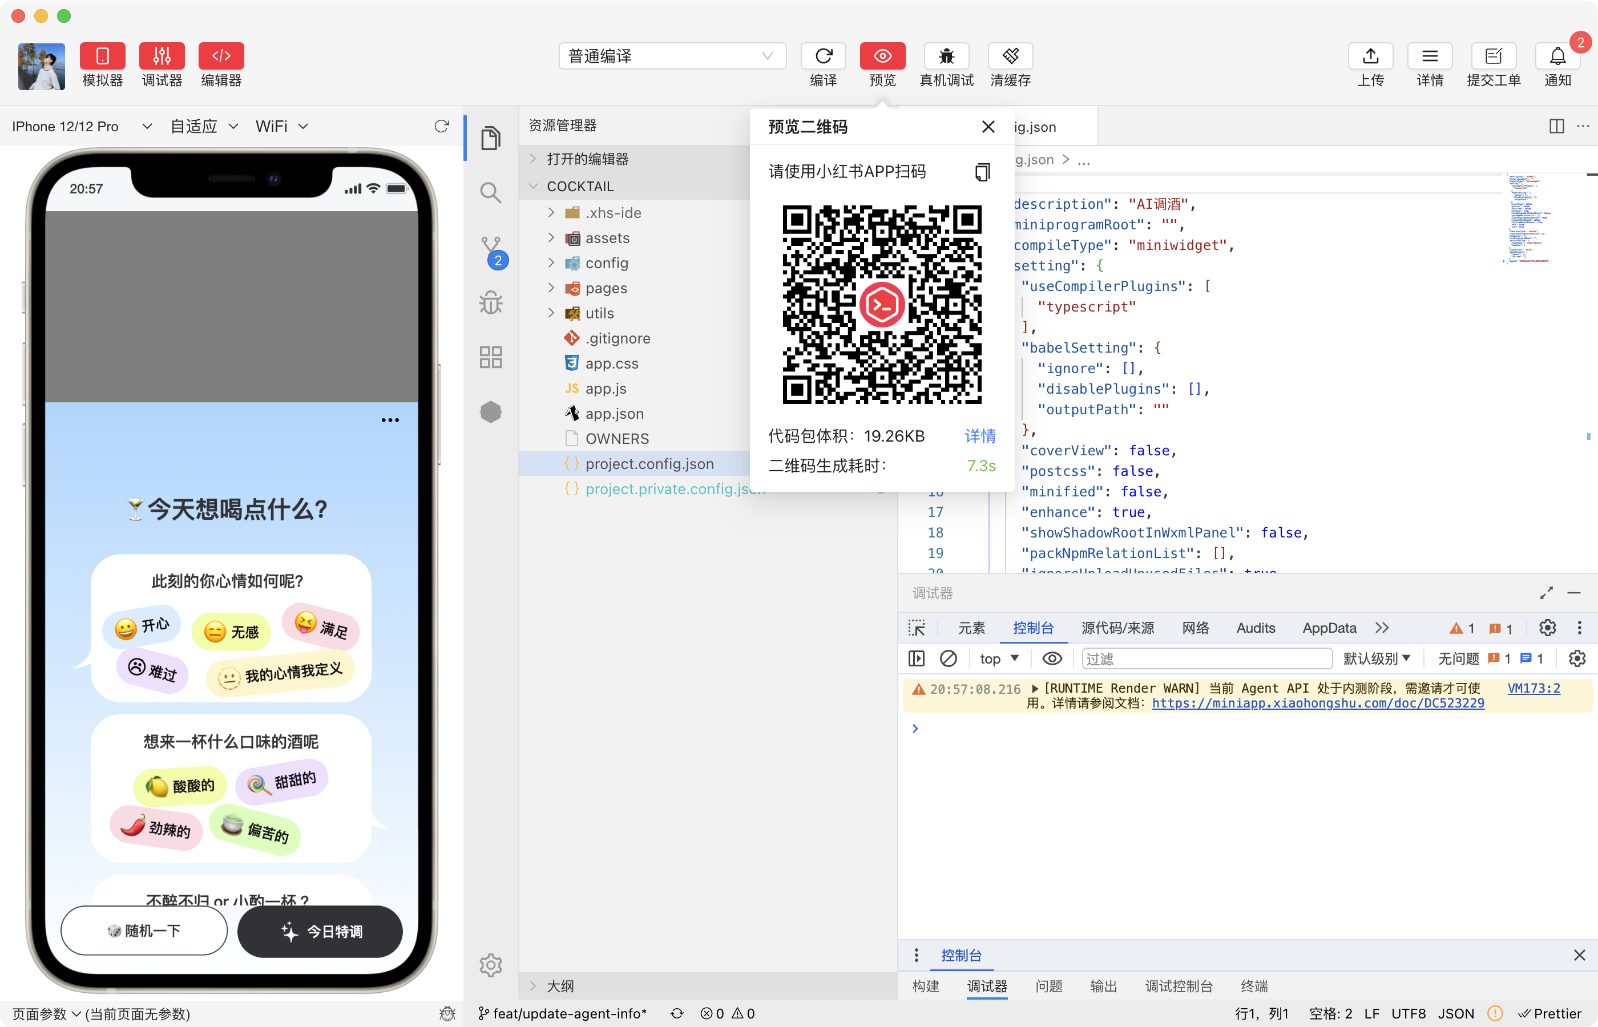Toggle the 编辑器 editor panel

tap(221, 56)
